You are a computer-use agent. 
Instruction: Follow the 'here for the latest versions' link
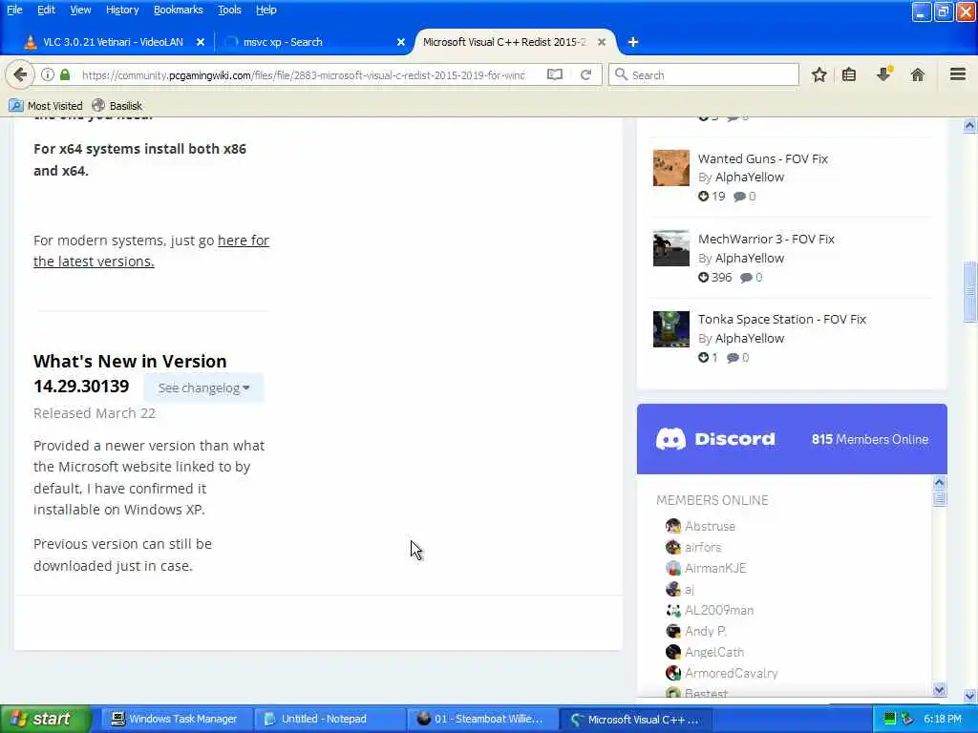click(x=151, y=251)
